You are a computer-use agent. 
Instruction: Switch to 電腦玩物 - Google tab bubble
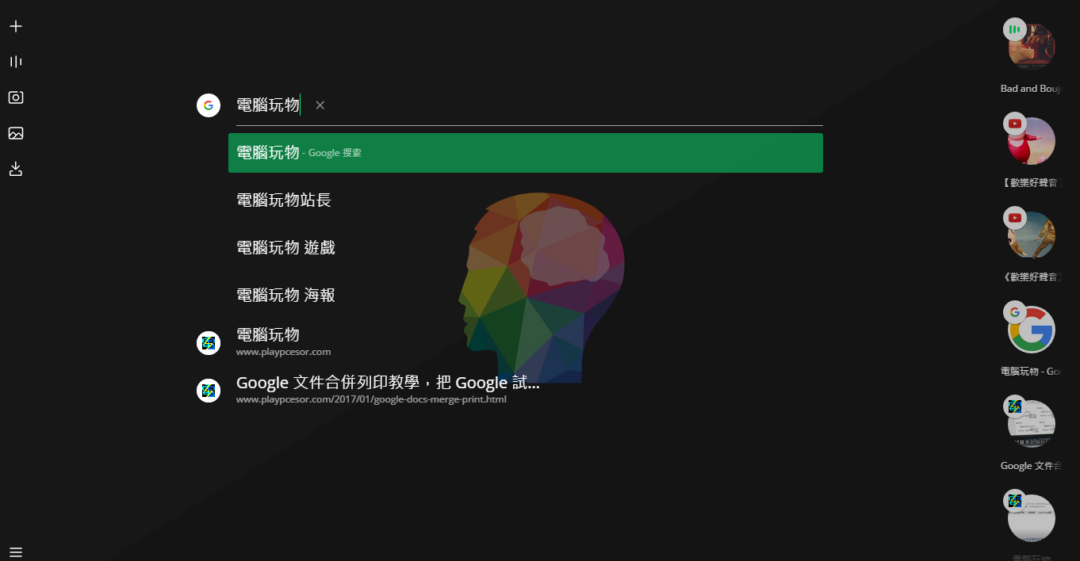coord(1032,330)
